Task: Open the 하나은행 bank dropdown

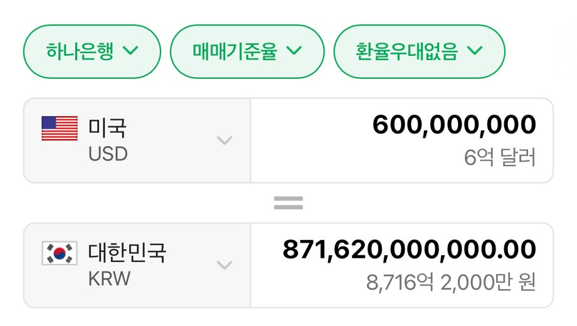Action: click(92, 51)
